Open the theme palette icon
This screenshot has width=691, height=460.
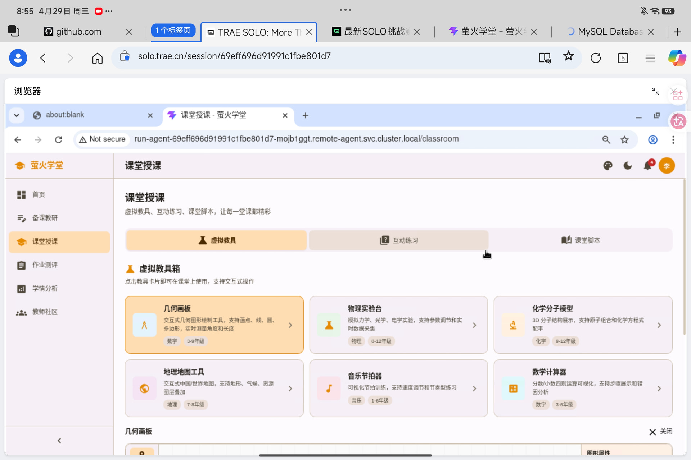pyautogui.click(x=608, y=166)
